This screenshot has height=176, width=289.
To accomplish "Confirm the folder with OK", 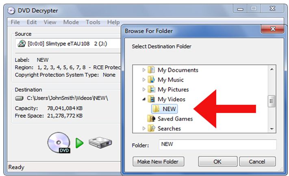I will [x=218, y=162].
